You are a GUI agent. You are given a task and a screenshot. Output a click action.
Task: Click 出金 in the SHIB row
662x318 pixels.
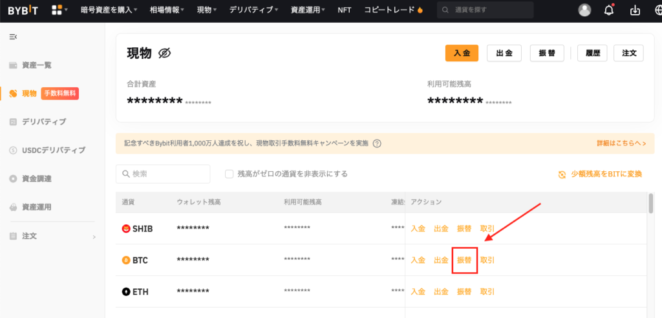coord(441,228)
